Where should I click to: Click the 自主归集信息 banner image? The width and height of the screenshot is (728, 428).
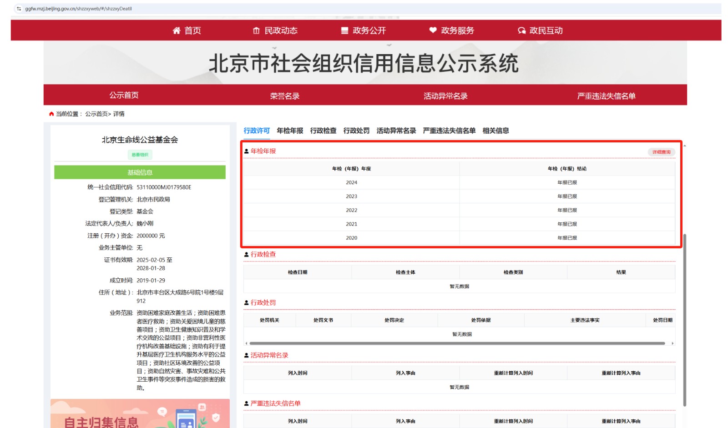click(140, 414)
